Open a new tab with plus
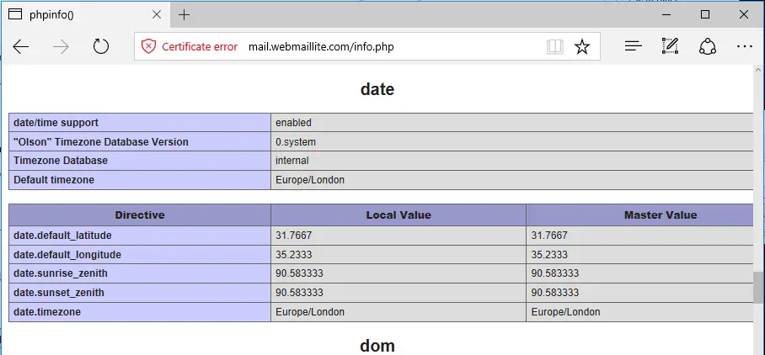 tap(184, 15)
